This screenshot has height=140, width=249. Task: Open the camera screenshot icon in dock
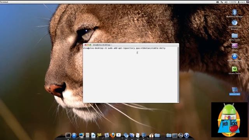(x=118, y=135)
